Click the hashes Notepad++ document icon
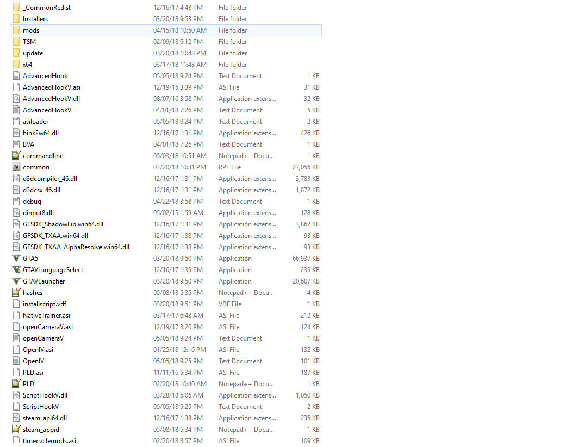 pyautogui.click(x=16, y=293)
